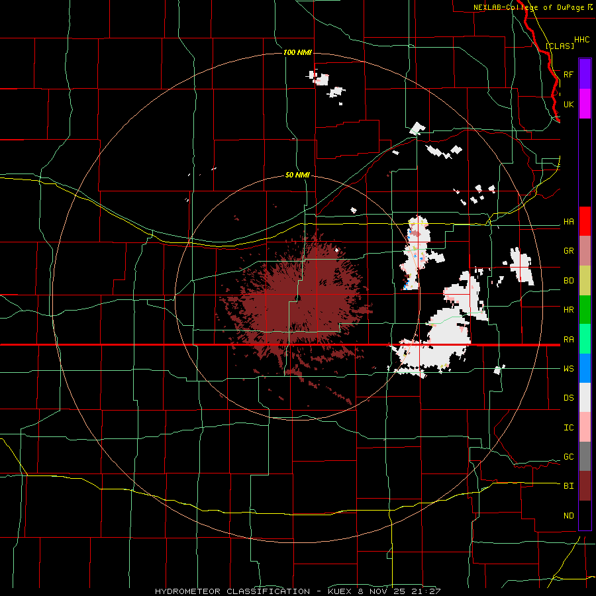This screenshot has width=596, height=596.
Task: Click the WS blue legend swatch
Action: [x=585, y=368]
